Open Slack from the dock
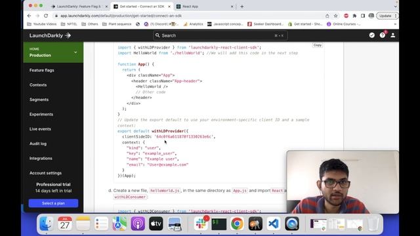This screenshot has height=236, width=420. pos(201,224)
